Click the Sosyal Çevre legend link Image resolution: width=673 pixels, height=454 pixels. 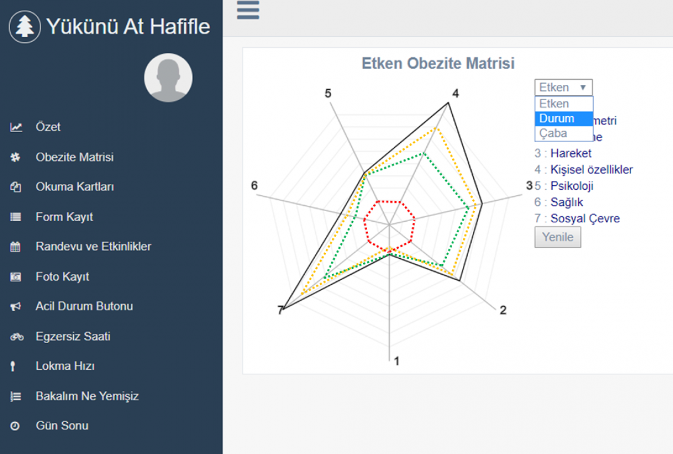pyautogui.click(x=585, y=219)
